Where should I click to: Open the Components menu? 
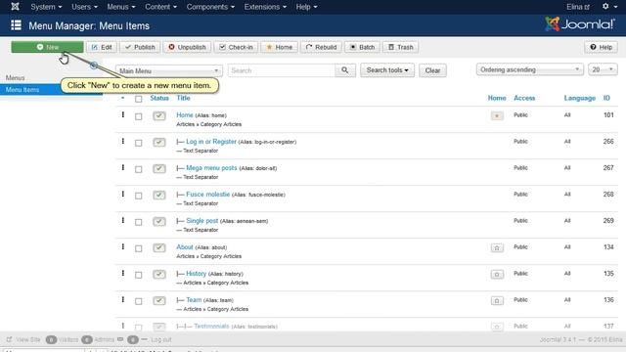(x=210, y=7)
